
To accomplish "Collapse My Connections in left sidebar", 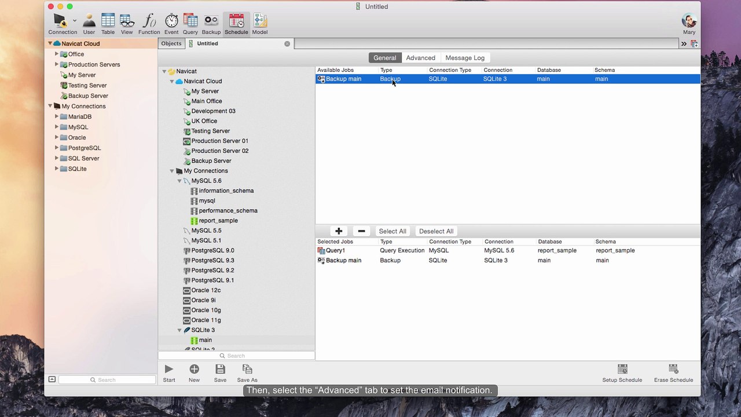I will (x=50, y=106).
